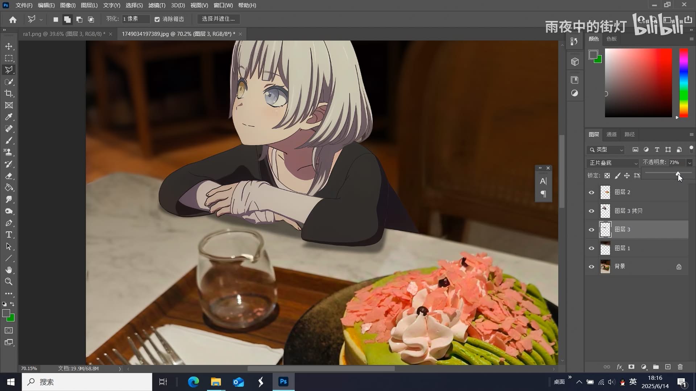Open blend mode 正片叠底 dropdown
The width and height of the screenshot is (696, 391).
click(613, 163)
